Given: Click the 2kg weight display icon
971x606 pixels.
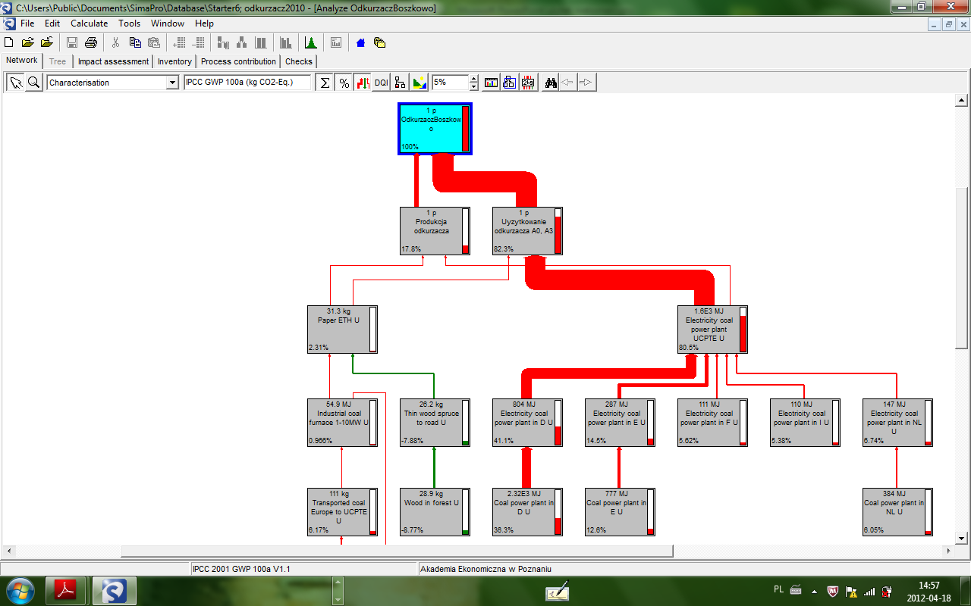Looking at the screenshot, I should (x=528, y=83).
